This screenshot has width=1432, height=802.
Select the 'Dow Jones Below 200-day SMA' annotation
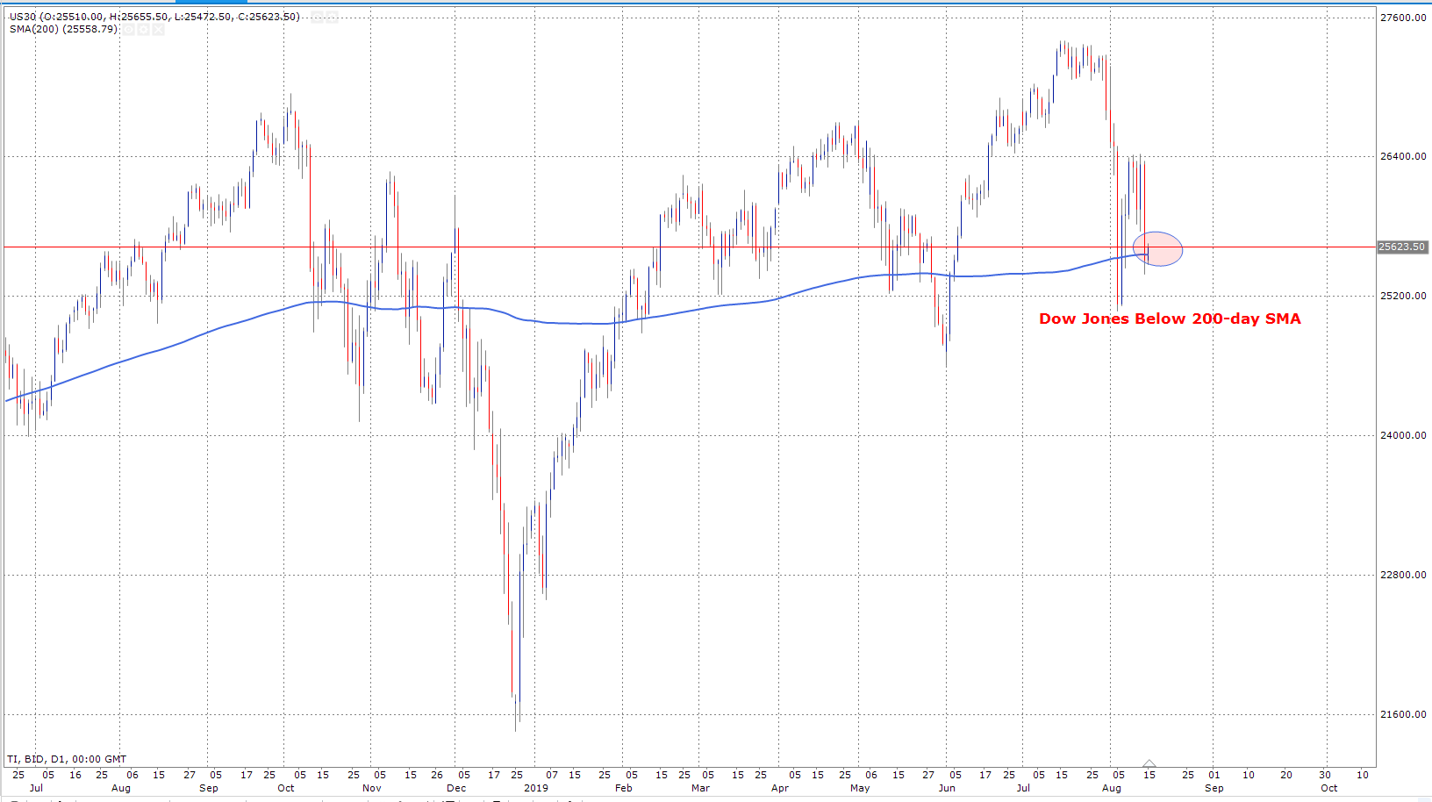(1170, 319)
